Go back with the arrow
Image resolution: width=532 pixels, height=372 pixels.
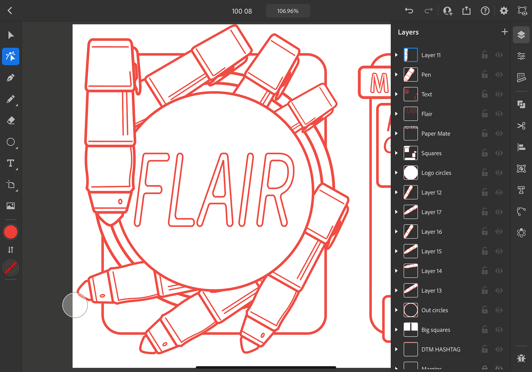(x=10, y=11)
